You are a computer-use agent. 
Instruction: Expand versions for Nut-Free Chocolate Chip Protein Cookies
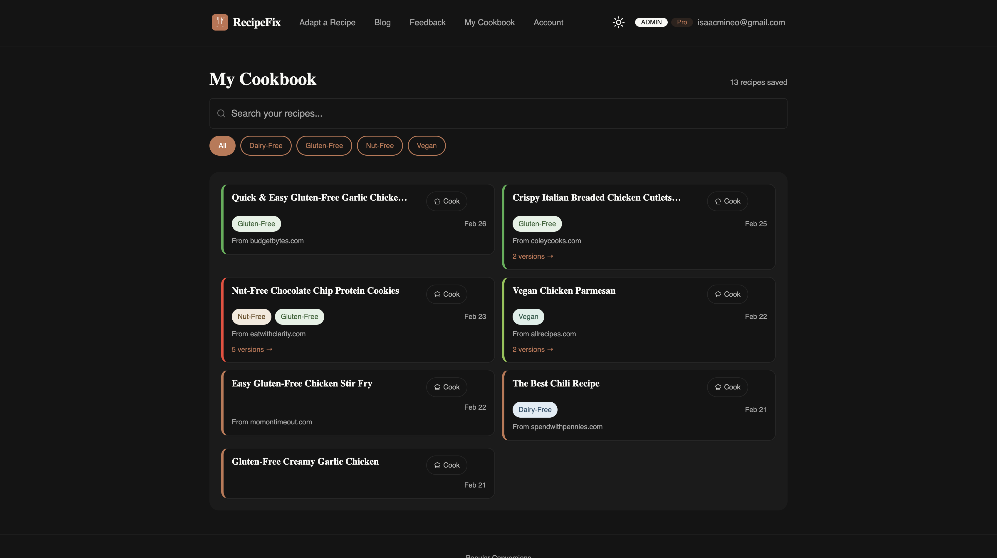[x=251, y=349]
